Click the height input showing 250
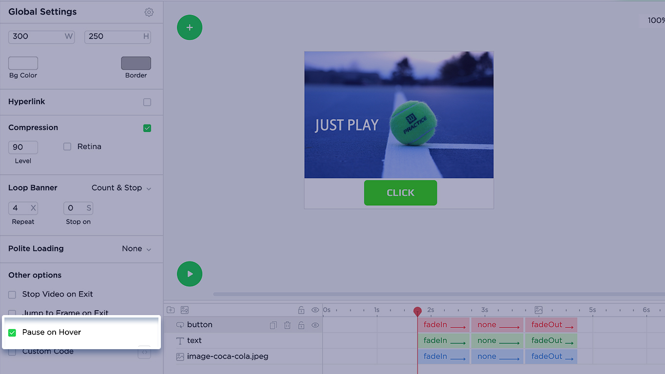 tap(117, 37)
